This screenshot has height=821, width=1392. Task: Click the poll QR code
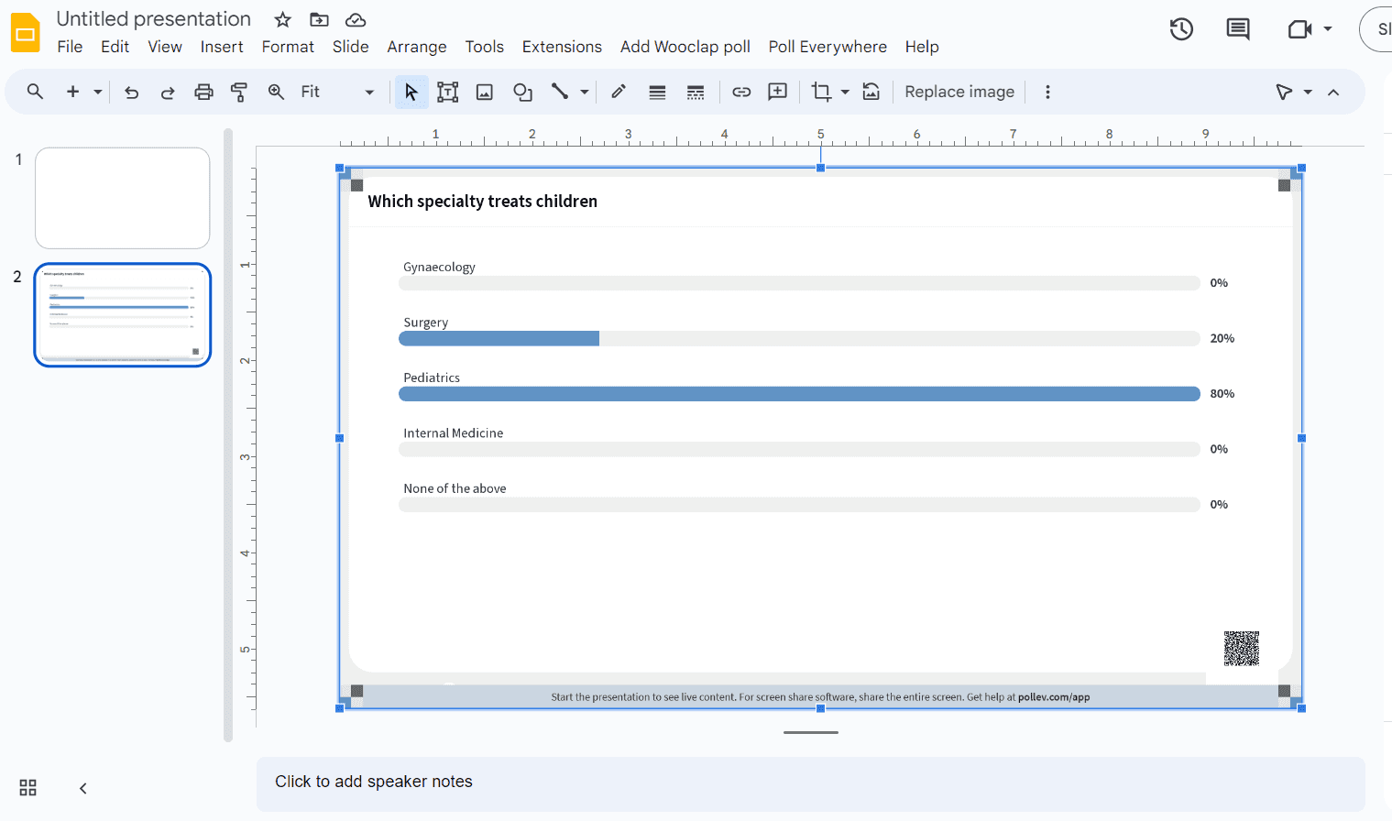point(1242,649)
